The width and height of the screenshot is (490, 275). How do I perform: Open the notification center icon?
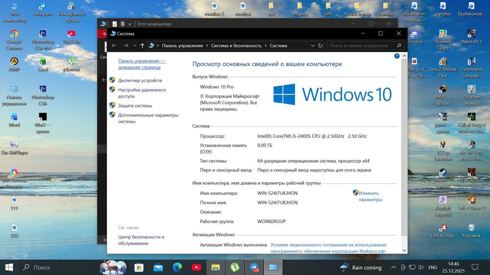[475, 267]
